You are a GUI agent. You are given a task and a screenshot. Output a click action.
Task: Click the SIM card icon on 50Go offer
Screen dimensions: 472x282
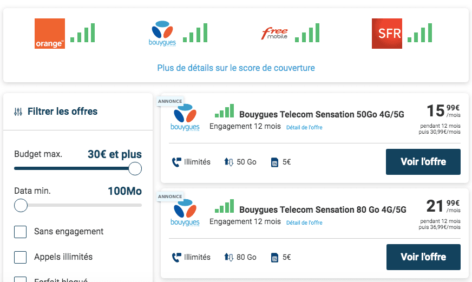coord(274,162)
